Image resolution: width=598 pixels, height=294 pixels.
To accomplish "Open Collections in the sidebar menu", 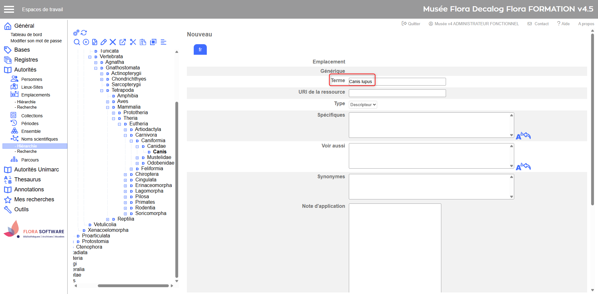I will (32, 116).
